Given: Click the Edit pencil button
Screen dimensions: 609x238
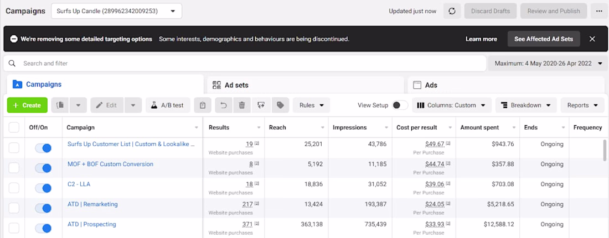Looking at the screenshot, I should click(107, 105).
